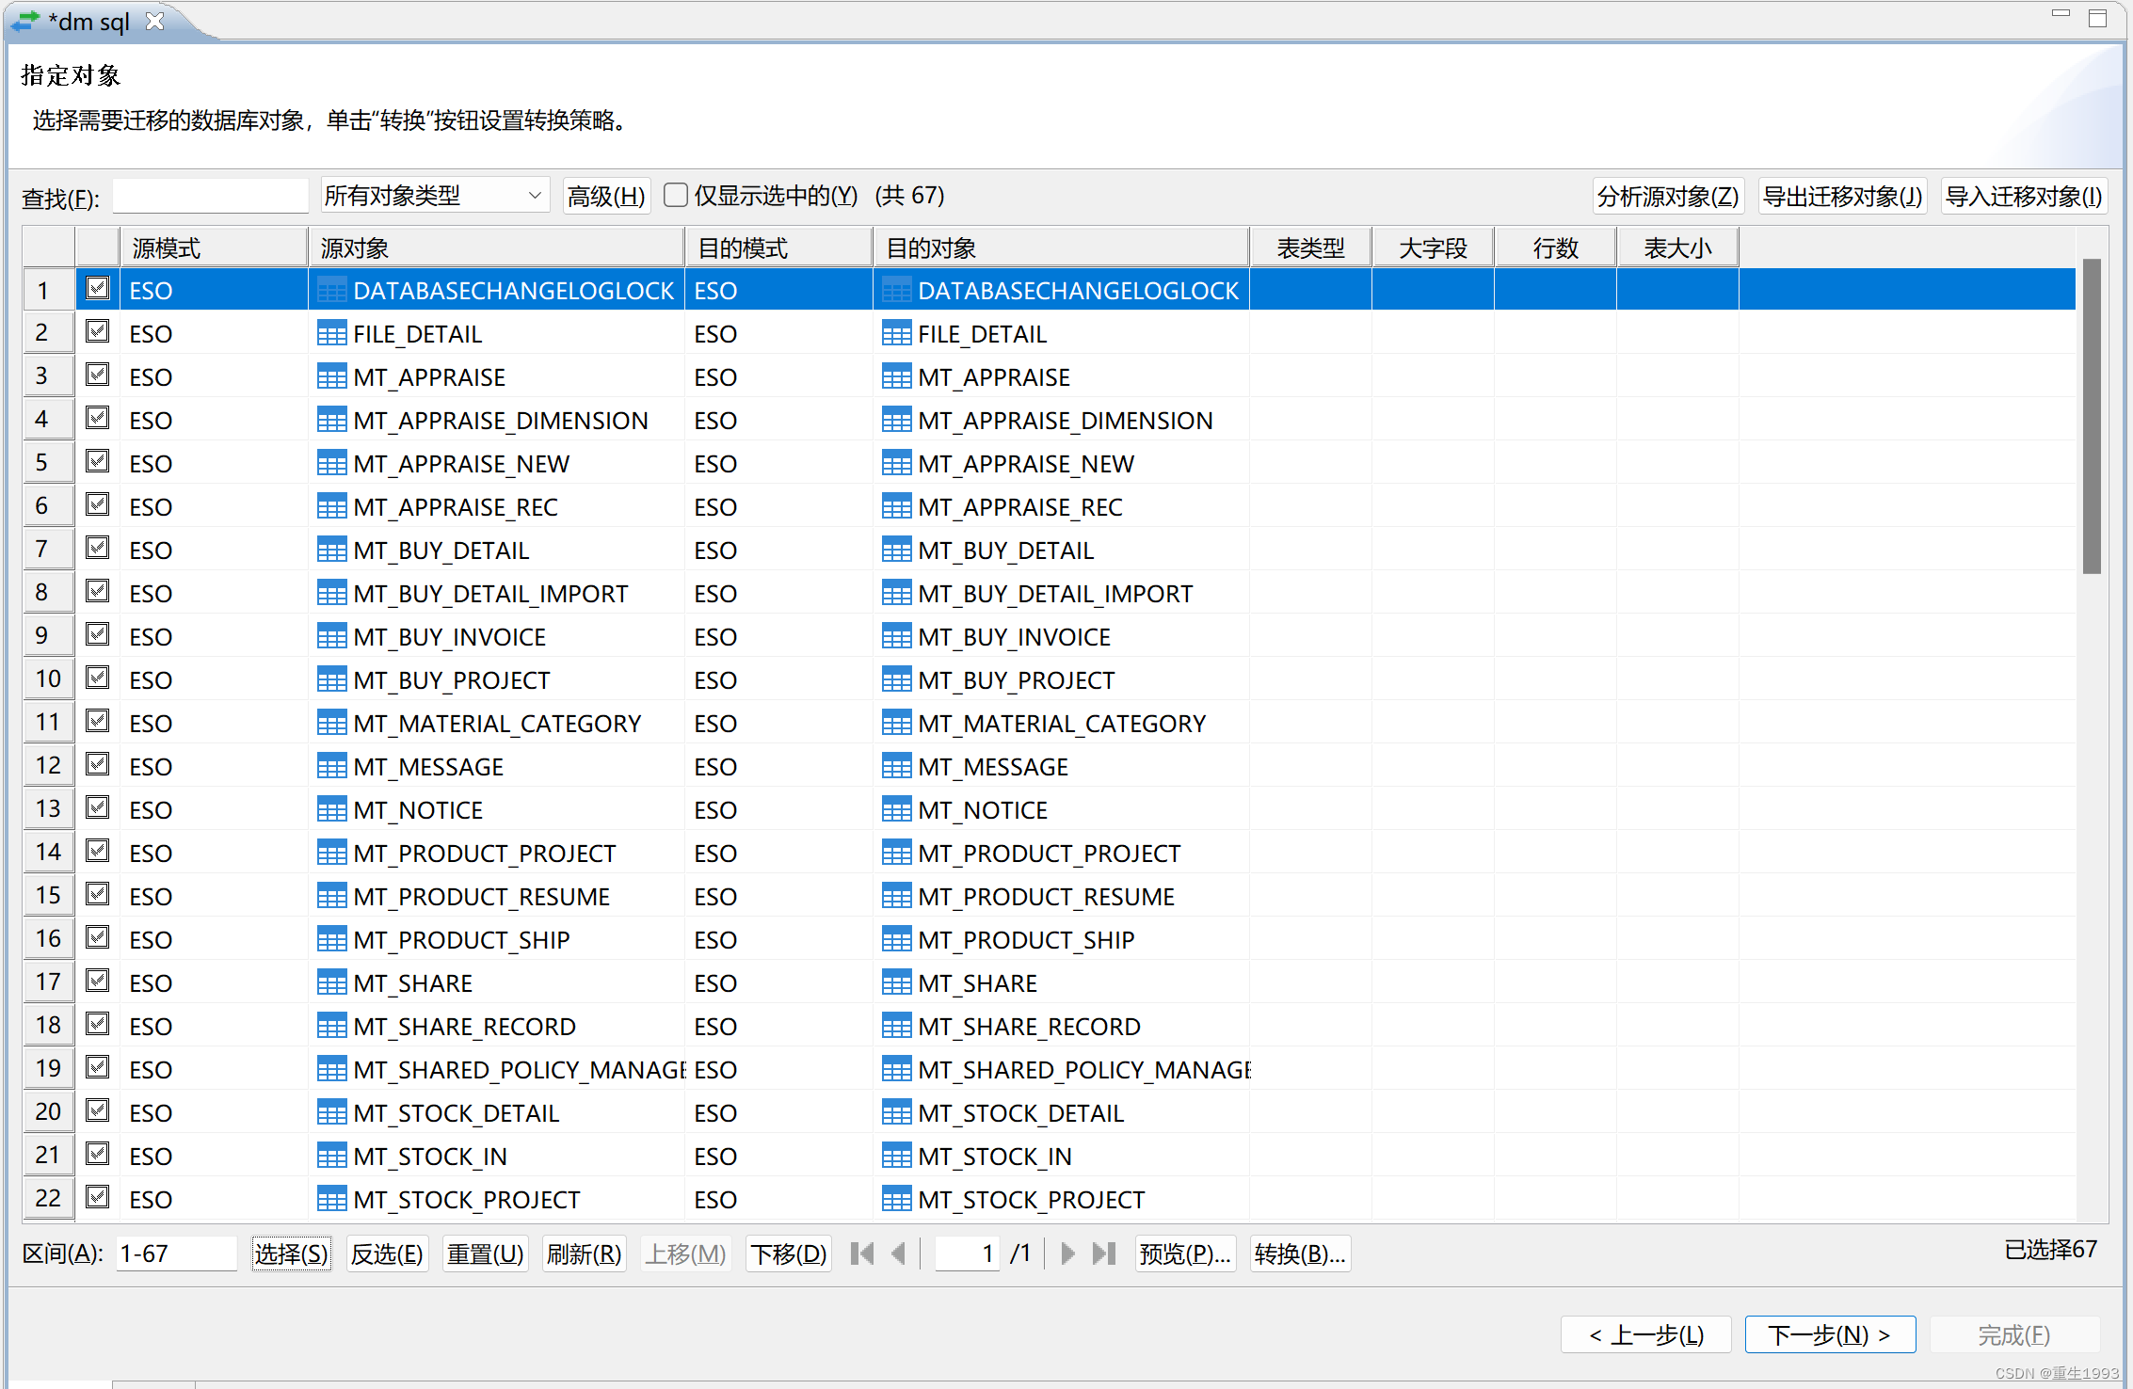Open 预览(P)... dialog

coord(1185,1253)
